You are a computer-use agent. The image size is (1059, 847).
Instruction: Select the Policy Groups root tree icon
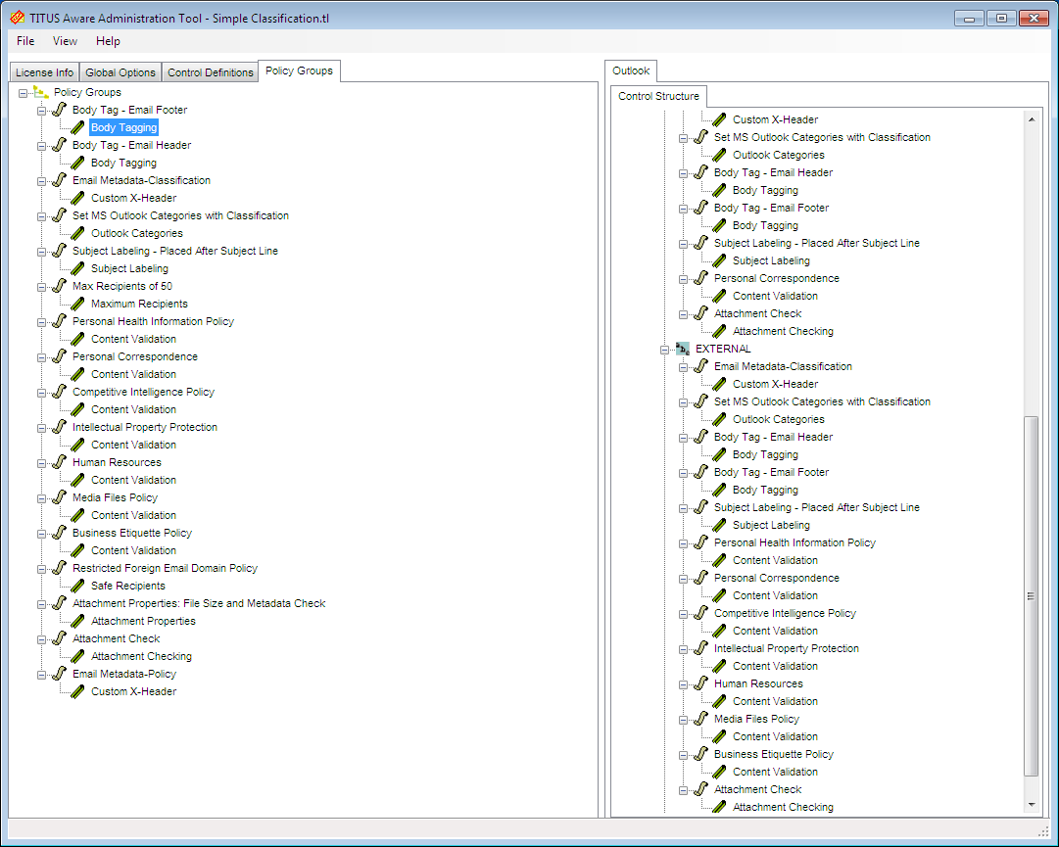point(40,92)
